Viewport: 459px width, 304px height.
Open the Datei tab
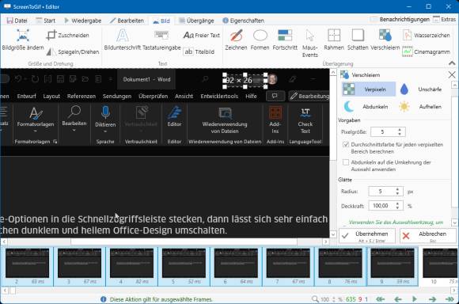point(17,21)
